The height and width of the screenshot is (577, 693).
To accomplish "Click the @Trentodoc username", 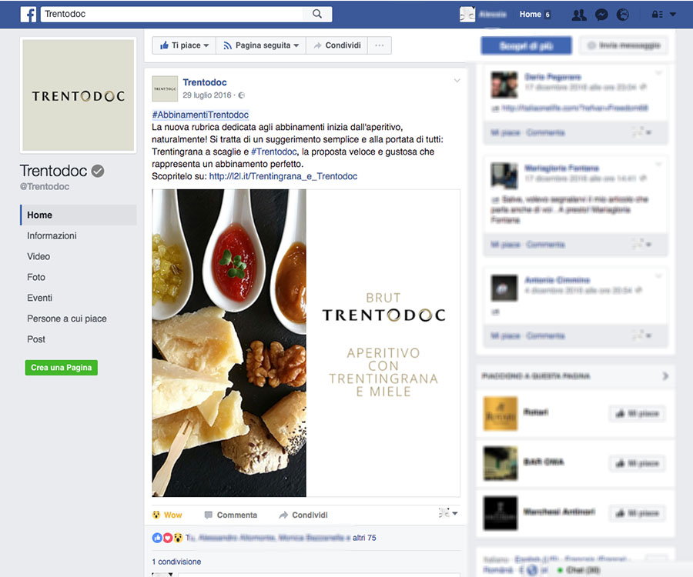I will point(45,187).
